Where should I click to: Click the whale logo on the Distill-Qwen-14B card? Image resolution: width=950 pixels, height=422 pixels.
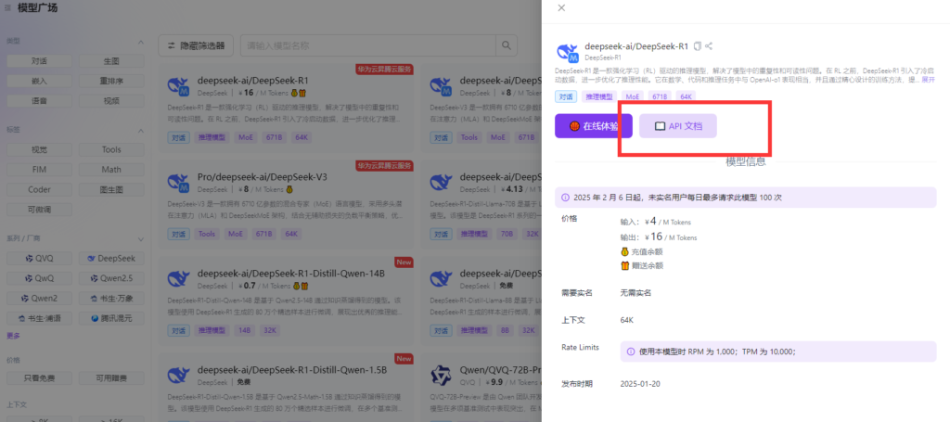click(178, 279)
